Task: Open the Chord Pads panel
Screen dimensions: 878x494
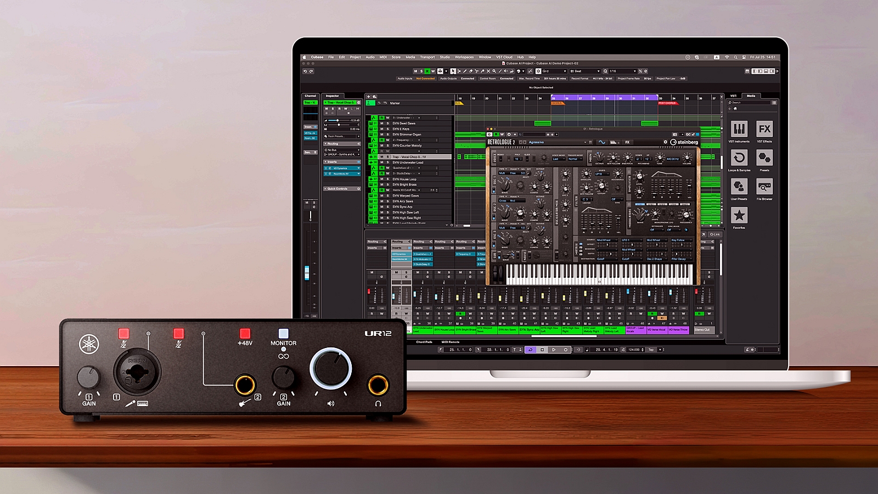Action: [424, 342]
